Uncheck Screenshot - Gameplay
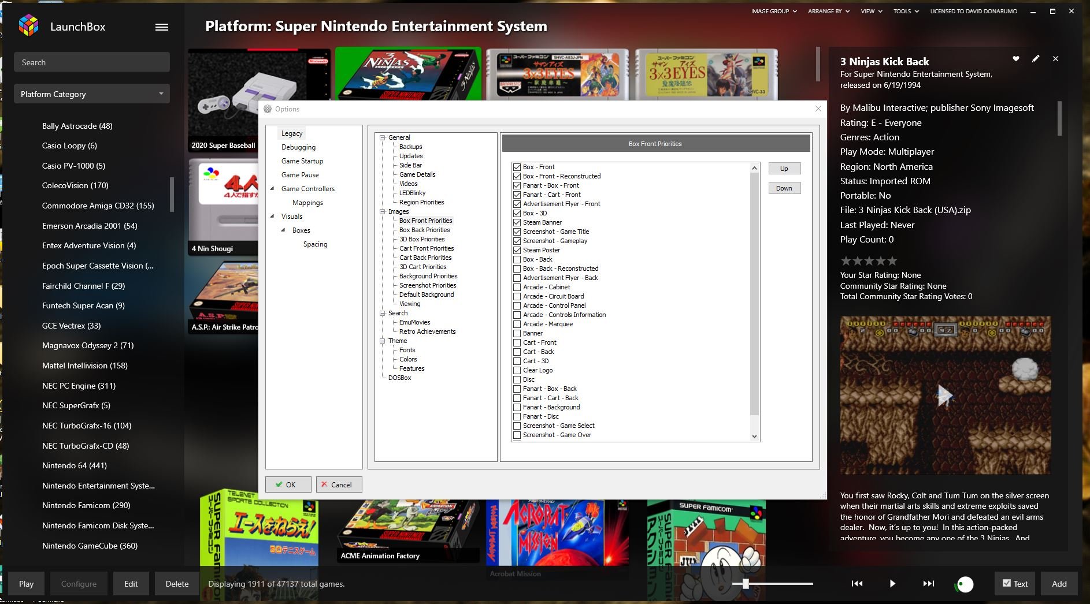This screenshot has height=604, width=1090. click(x=517, y=241)
